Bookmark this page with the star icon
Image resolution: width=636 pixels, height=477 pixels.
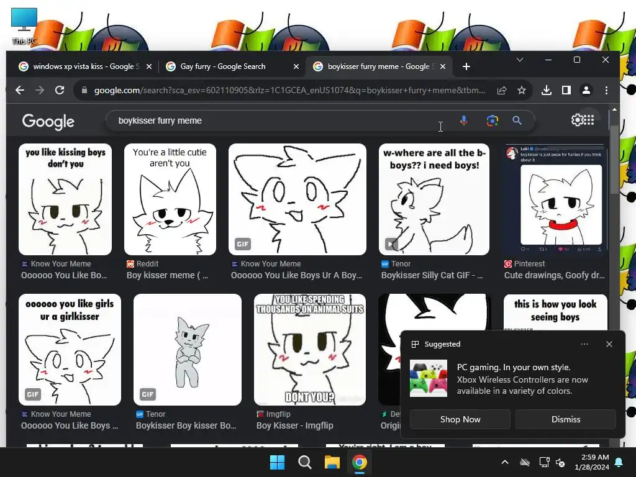point(522,90)
